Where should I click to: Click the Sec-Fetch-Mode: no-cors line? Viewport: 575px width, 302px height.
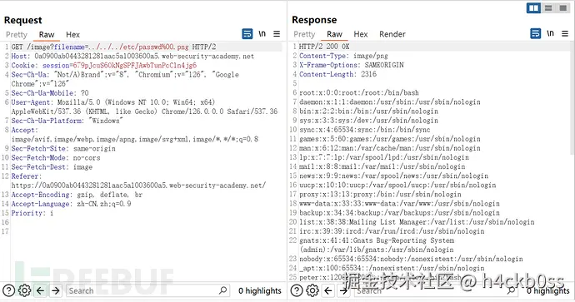click(x=55, y=158)
